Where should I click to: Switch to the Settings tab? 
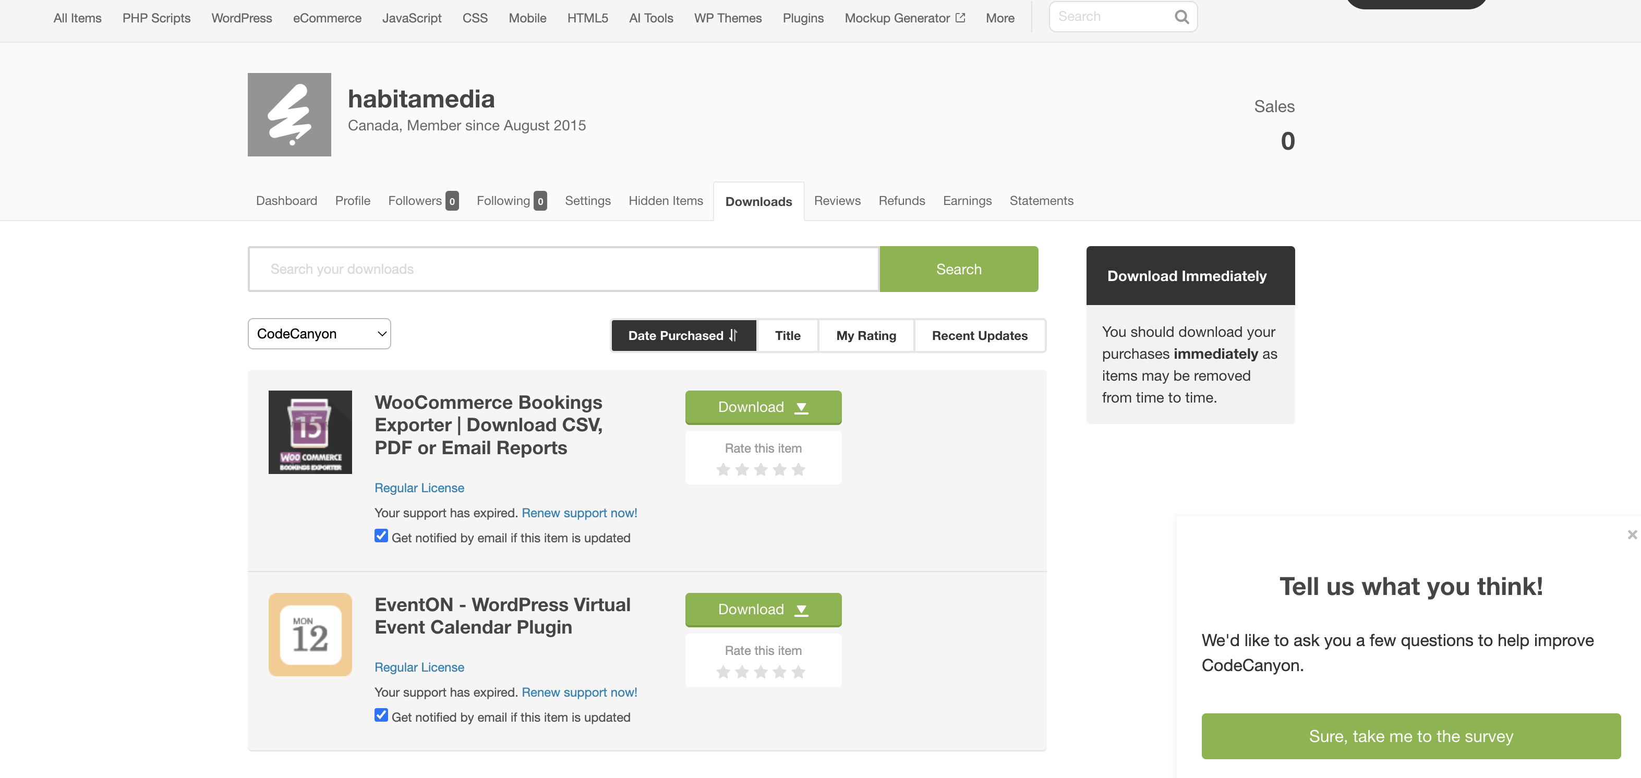[x=587, y=201]
